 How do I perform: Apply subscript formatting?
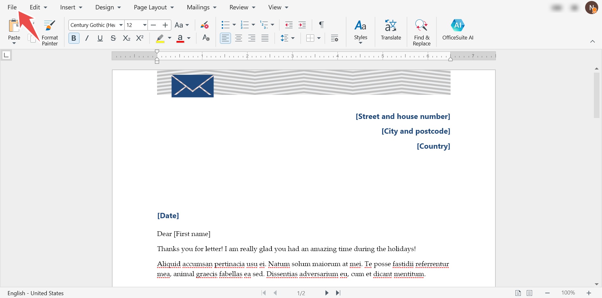pos(126,38)
